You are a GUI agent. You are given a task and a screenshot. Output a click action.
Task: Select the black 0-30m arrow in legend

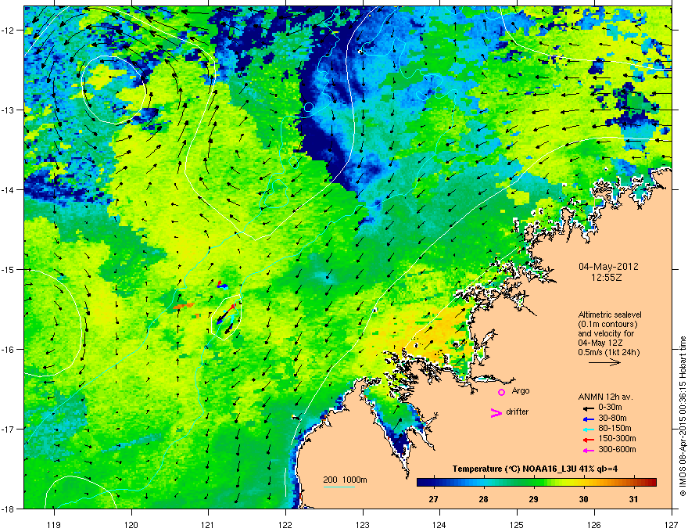(589, 408)
